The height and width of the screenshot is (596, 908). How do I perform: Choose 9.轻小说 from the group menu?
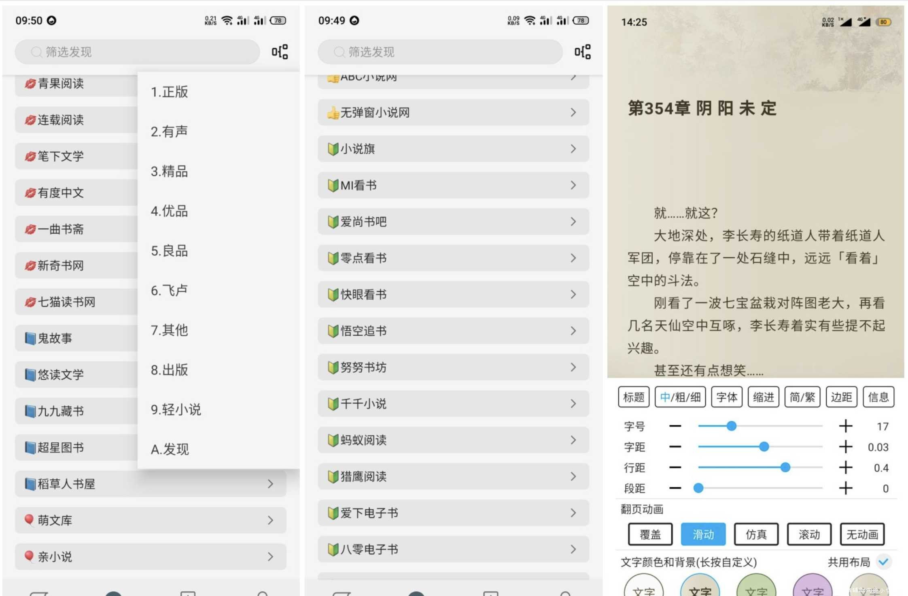219,410
